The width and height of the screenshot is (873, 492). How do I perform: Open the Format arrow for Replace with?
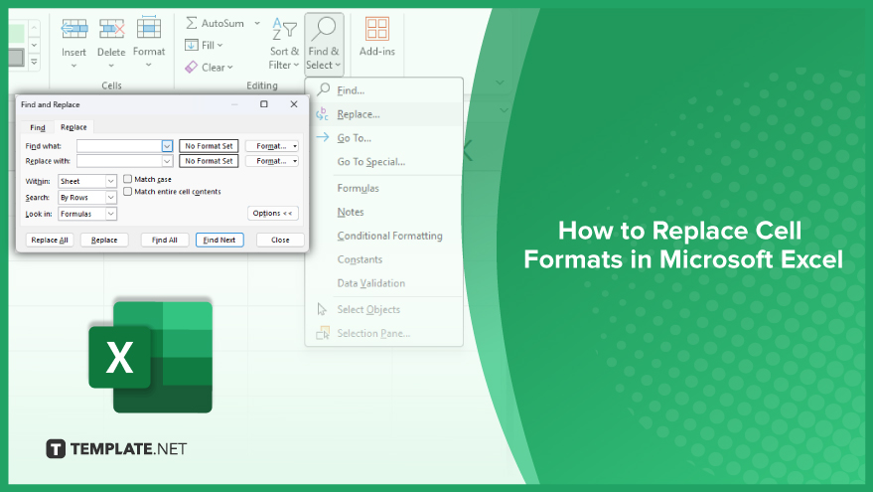coord(295,161)
